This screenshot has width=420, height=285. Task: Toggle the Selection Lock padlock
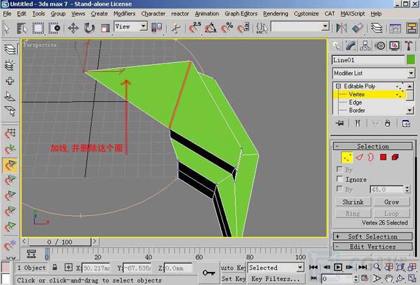pyautogui.click(x=55, y=267)
